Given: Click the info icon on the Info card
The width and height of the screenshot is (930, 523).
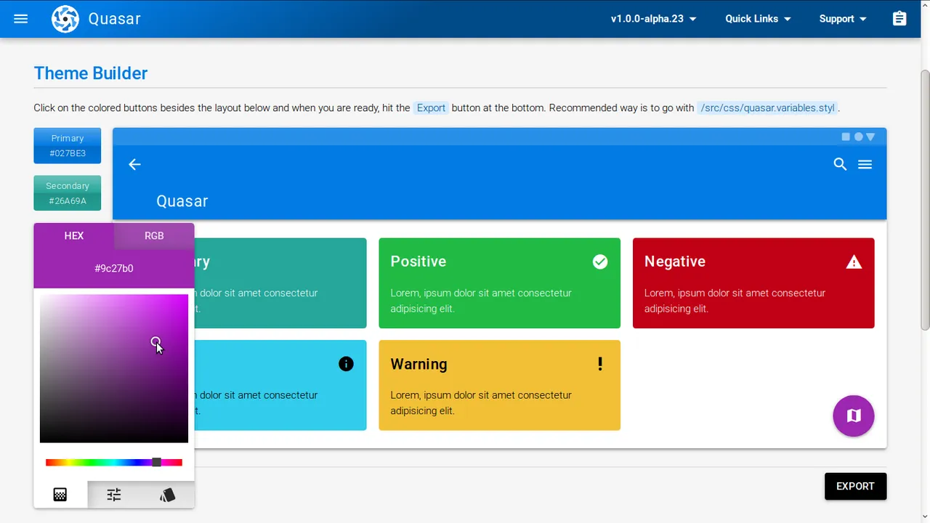Looking at the screenshot, I should tap(346, 364).
